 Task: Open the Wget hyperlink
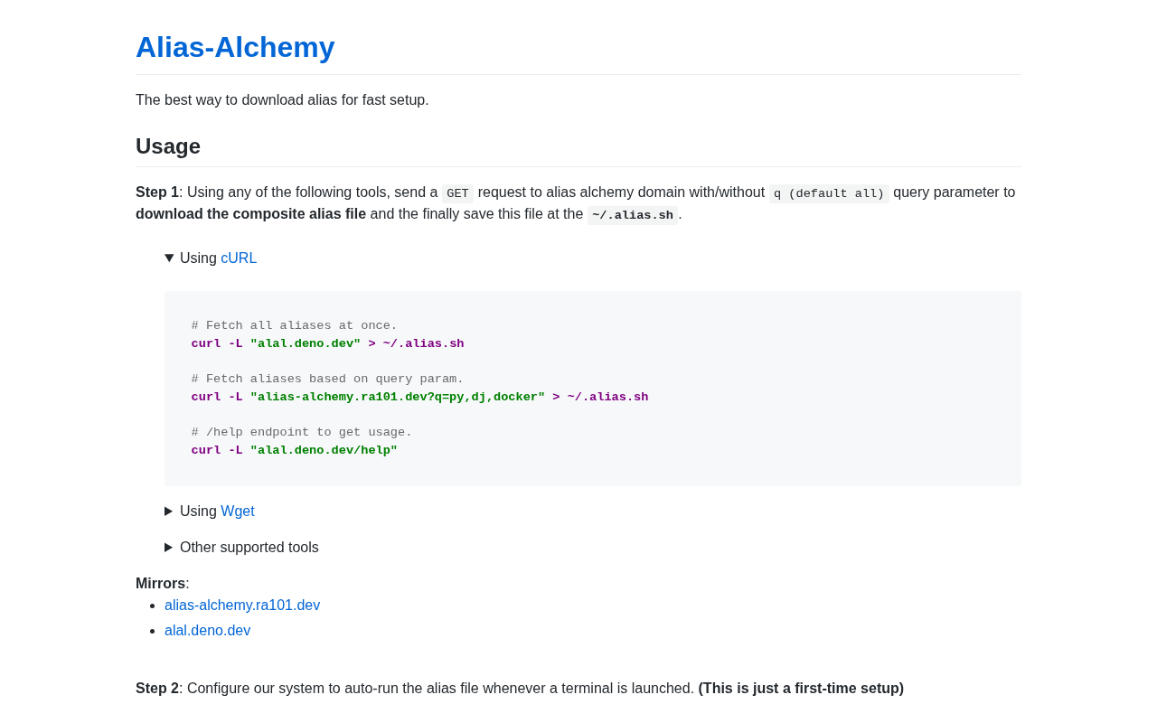pyautogui.click(x=238, y=512)
